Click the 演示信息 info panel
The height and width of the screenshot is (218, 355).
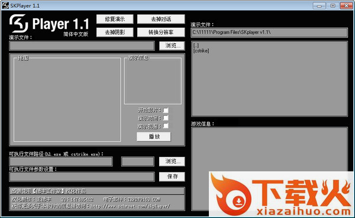pyautogui.click(x=153, y=81)
